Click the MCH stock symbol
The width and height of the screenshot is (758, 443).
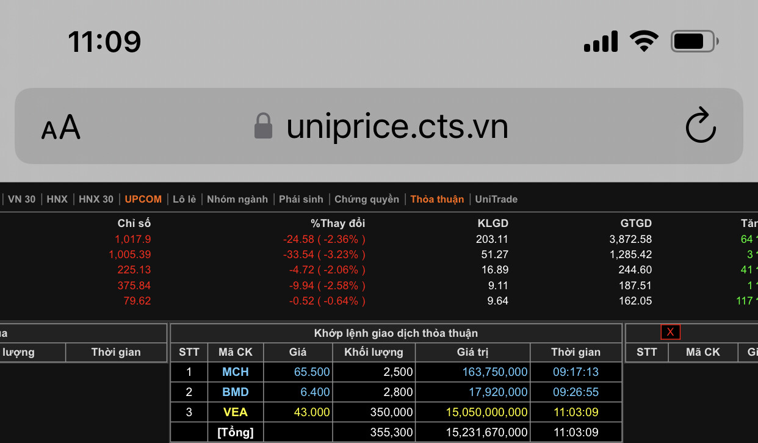[x=235, y=372]
